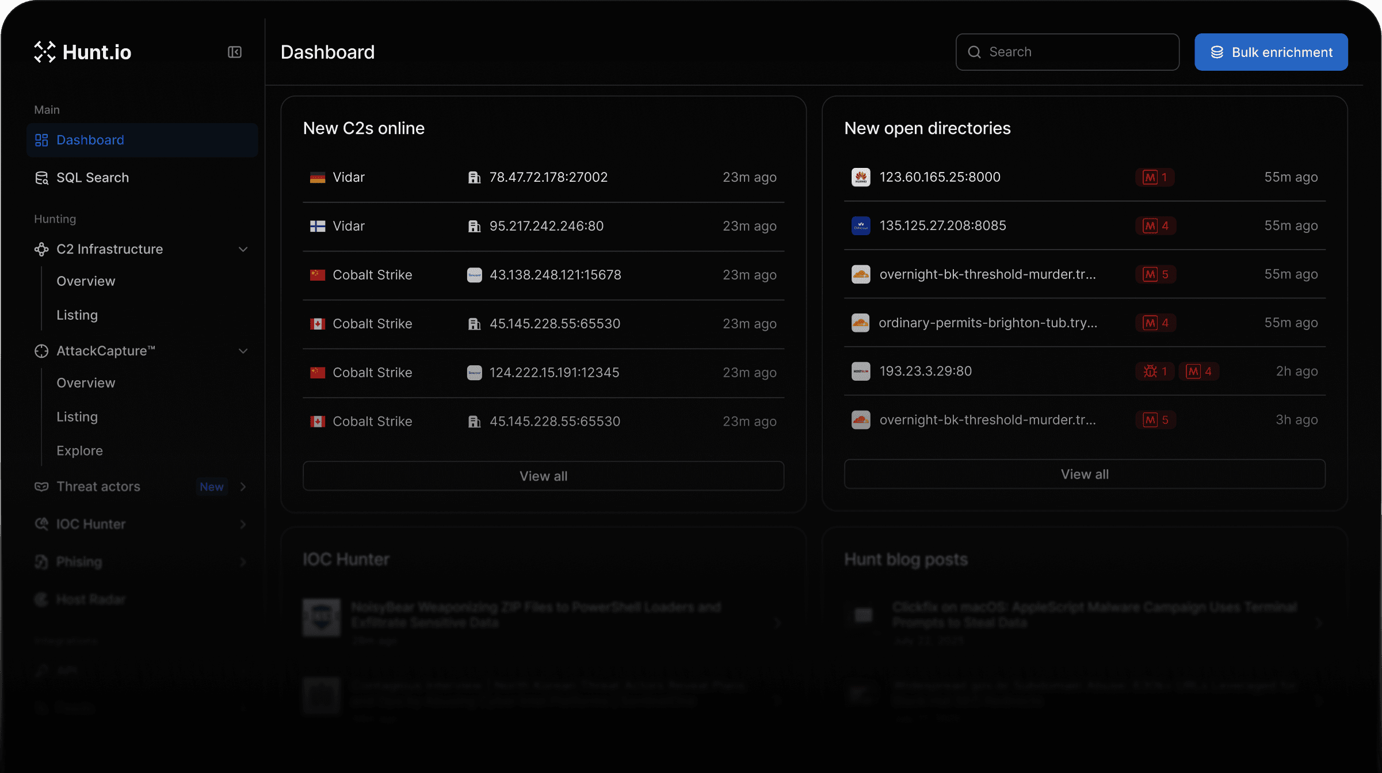Click the AttackCapture crosshair icon
This screenshot has width=1382, height=773.
pyautogui.click(x=41, y=351)
